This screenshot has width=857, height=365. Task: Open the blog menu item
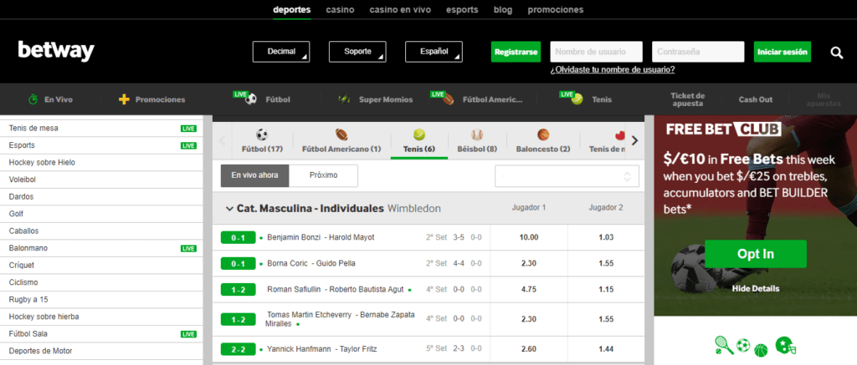(503, 10)
